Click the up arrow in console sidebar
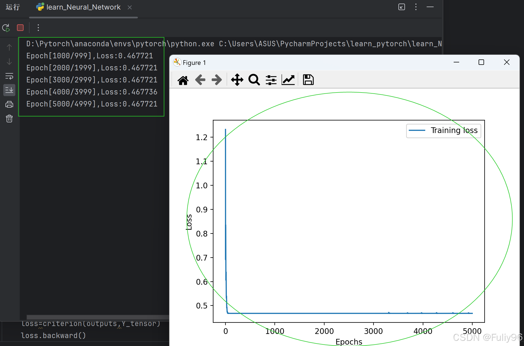524x346 pixels. point(9,47)
